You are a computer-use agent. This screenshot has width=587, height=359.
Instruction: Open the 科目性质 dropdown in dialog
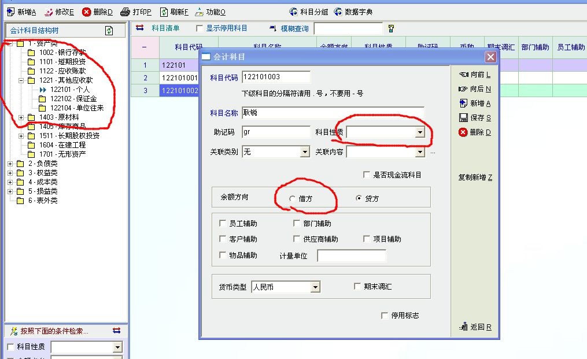pyautogui.click(x=420, y=132)
